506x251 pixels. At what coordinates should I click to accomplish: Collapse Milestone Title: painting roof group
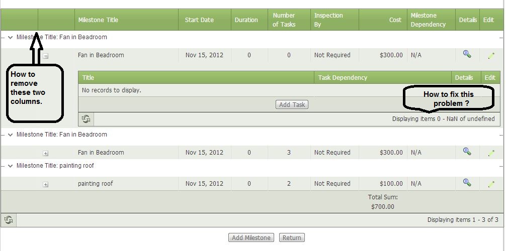[10, 166]
